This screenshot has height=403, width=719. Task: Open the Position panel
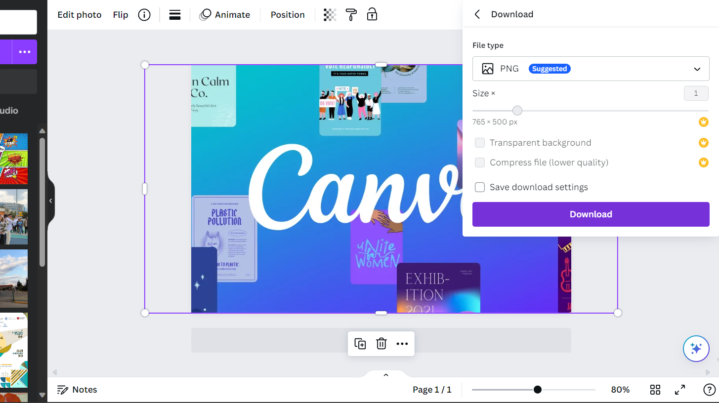[288, 15]
